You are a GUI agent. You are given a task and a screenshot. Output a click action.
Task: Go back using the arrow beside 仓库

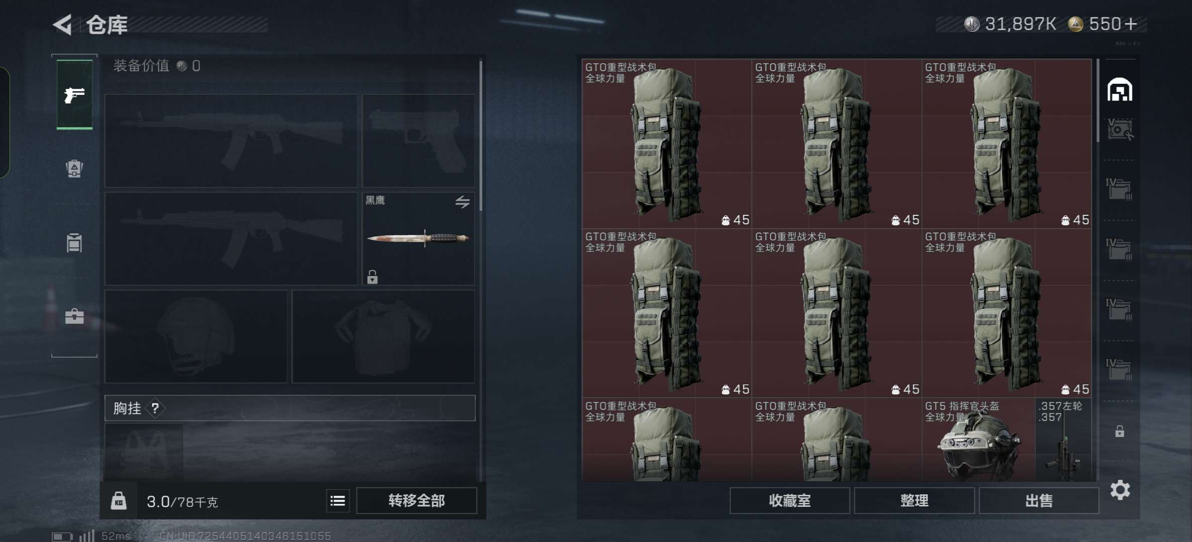coord(63,25)
